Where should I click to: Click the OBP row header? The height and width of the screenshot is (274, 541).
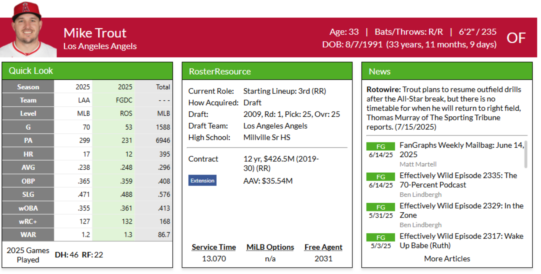point(28,181)
